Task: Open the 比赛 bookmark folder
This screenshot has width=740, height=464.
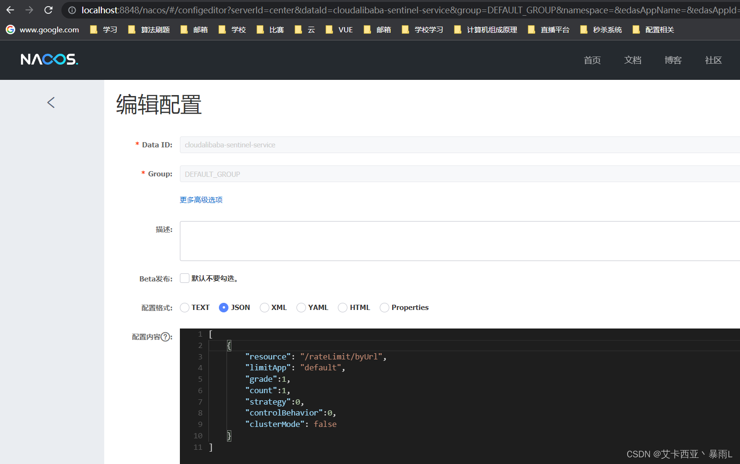Action: (x=270, y=29)
